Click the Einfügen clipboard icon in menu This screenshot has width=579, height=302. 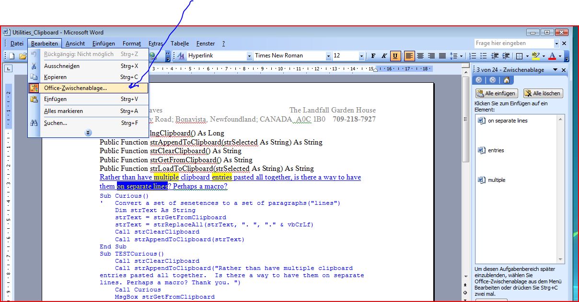tap(34, 99)
